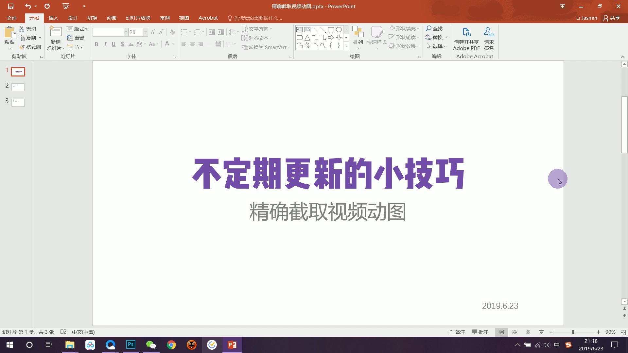Open Shape Fill (形状填充)
628x353 pixels.
tap(404, 28)
